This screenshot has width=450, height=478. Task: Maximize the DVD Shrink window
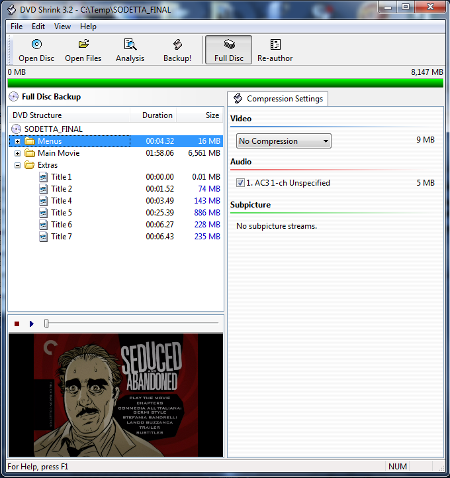coord(406,7)
